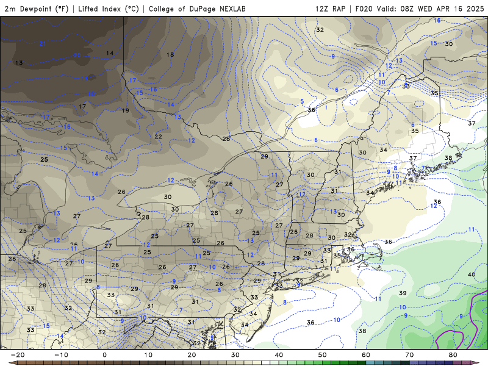Image resolution: width=488 pixels, height=366 pixels.
Task: Select the "College of DuPage NEXLAB" text
Action: [x=197, y=9]
